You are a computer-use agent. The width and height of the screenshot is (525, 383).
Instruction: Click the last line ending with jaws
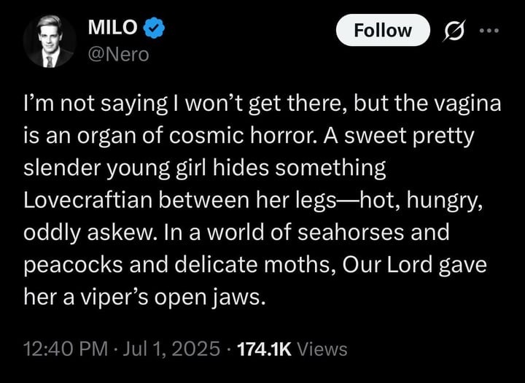144,298
